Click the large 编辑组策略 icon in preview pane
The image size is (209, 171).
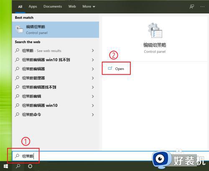(x=155, y=31)
